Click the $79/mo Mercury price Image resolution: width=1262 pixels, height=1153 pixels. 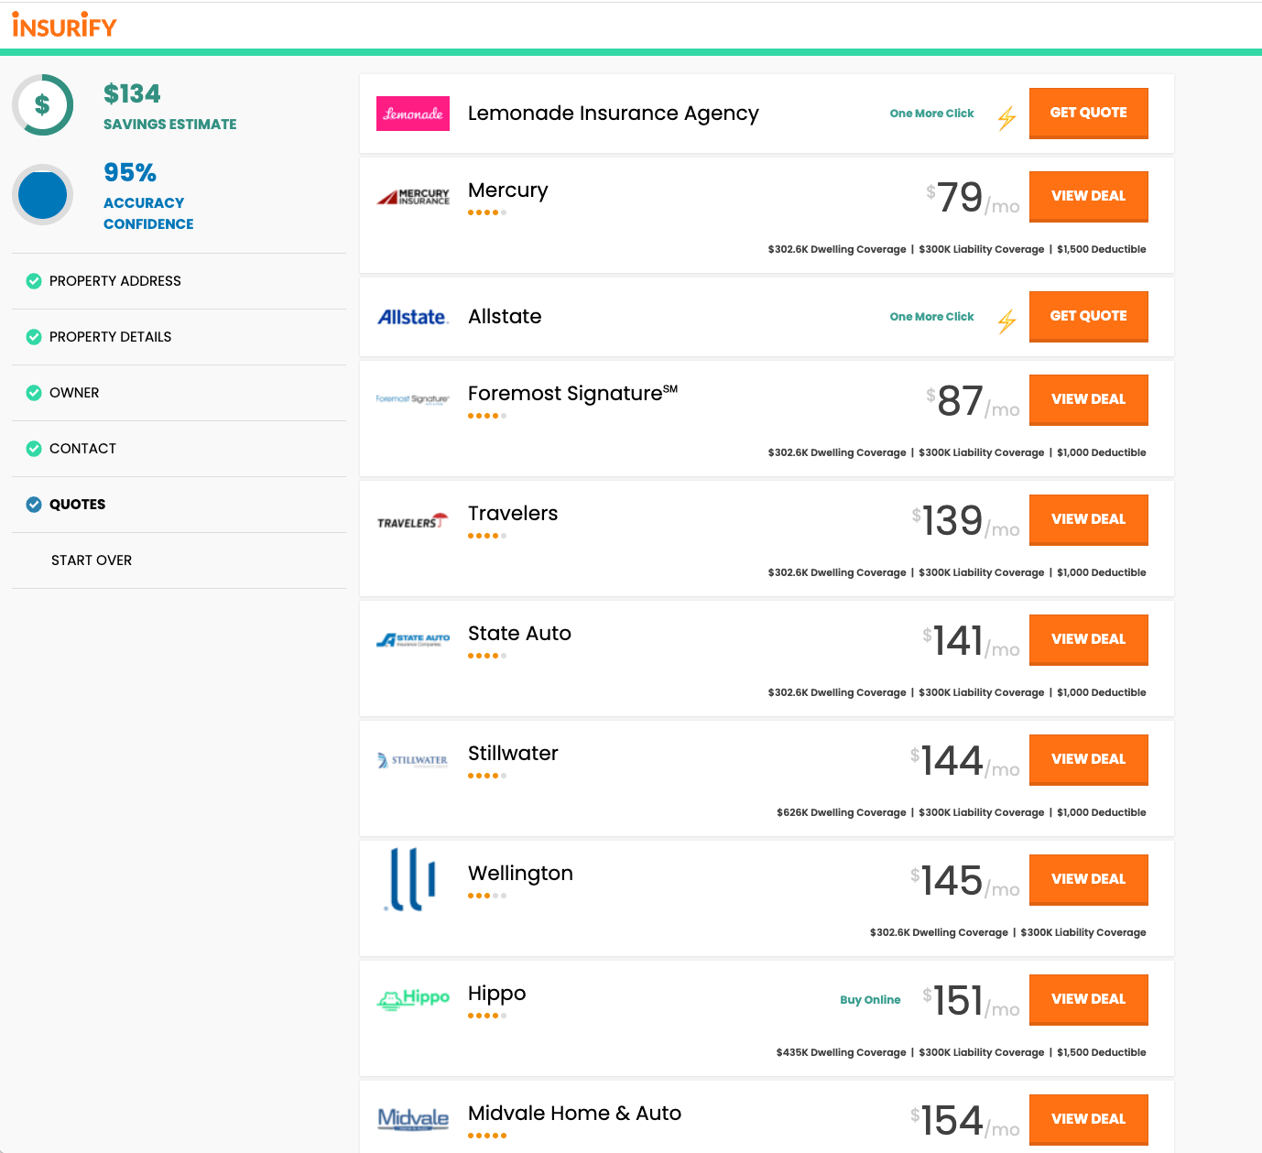pos(973,198)
